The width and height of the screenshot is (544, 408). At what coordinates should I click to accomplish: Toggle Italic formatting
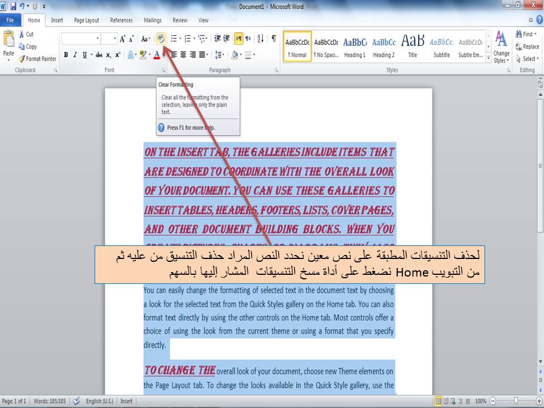pos(75,55)
